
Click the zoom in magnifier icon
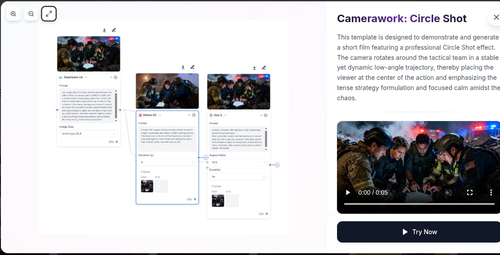(13, 14)
